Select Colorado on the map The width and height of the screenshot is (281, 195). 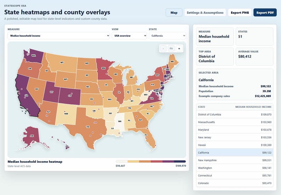pyautogui.click(x=69, y=96)
